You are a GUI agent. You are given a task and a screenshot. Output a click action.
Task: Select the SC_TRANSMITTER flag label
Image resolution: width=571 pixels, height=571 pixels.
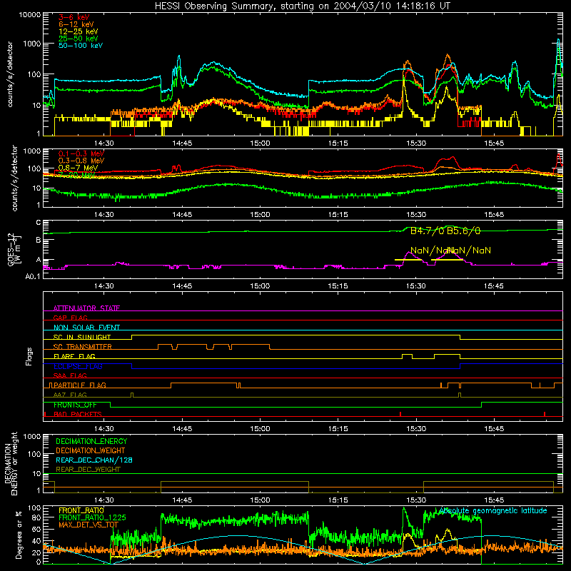tap(83, 347)
